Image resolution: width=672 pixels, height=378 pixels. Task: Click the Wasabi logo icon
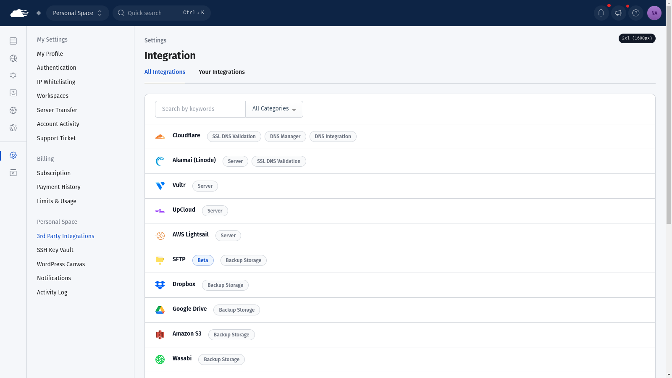tap(160, 360)
